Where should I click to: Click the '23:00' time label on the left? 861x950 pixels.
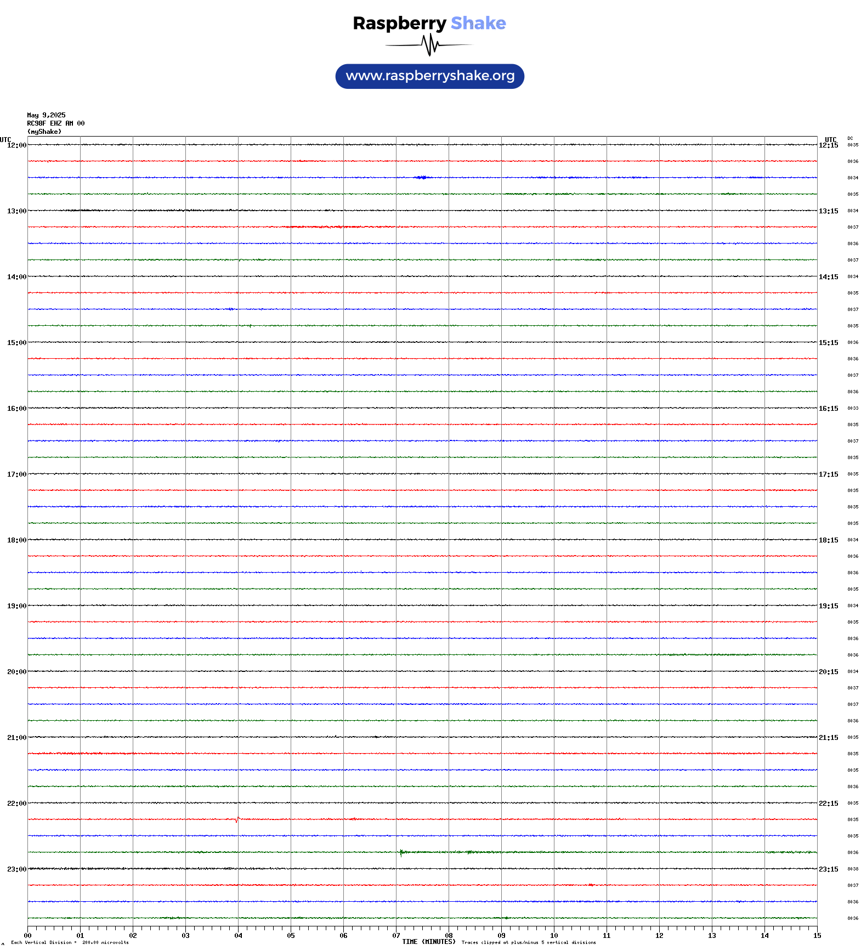tap(16, 869)
